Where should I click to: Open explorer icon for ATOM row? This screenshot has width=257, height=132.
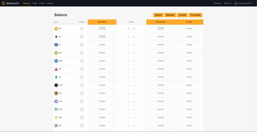coord(82,85)
